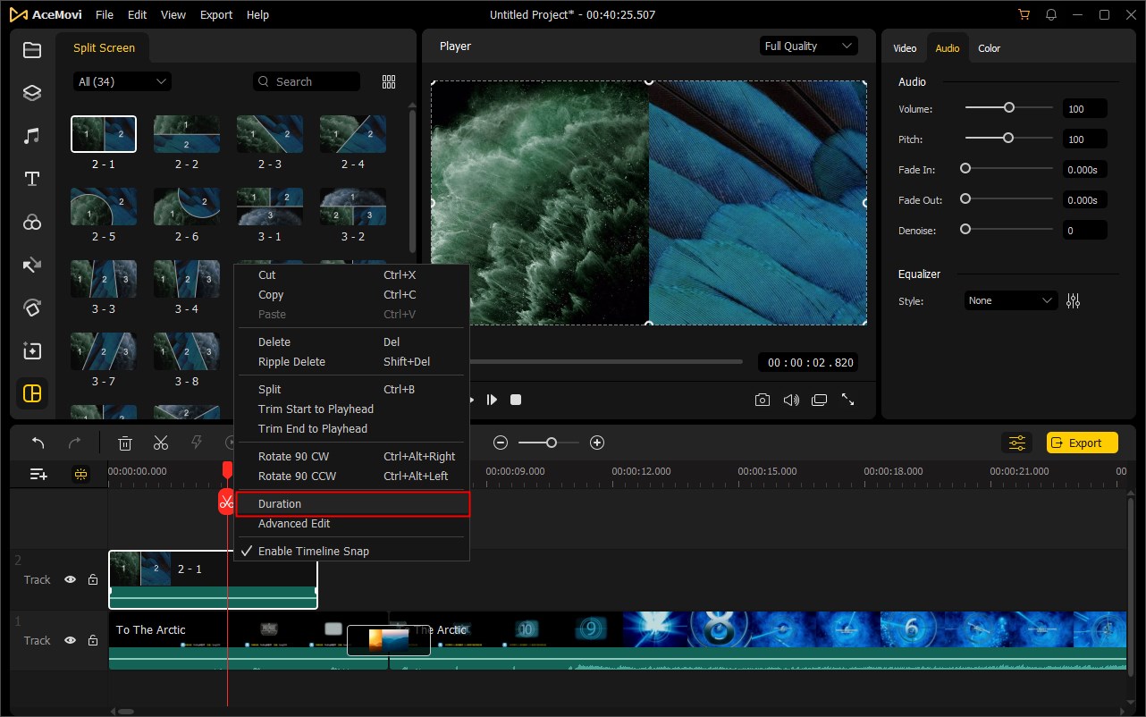Switch to the Color tab

(989, 48)
